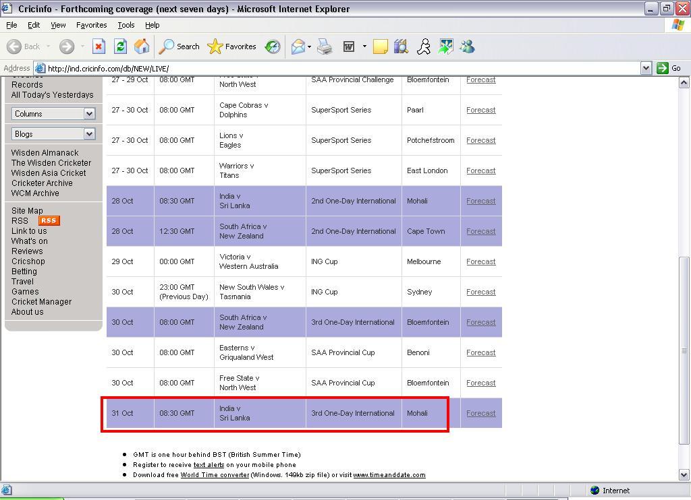Click the orange RSS badge
Viewport: 691px width, 500px height.
coord(49,220)
